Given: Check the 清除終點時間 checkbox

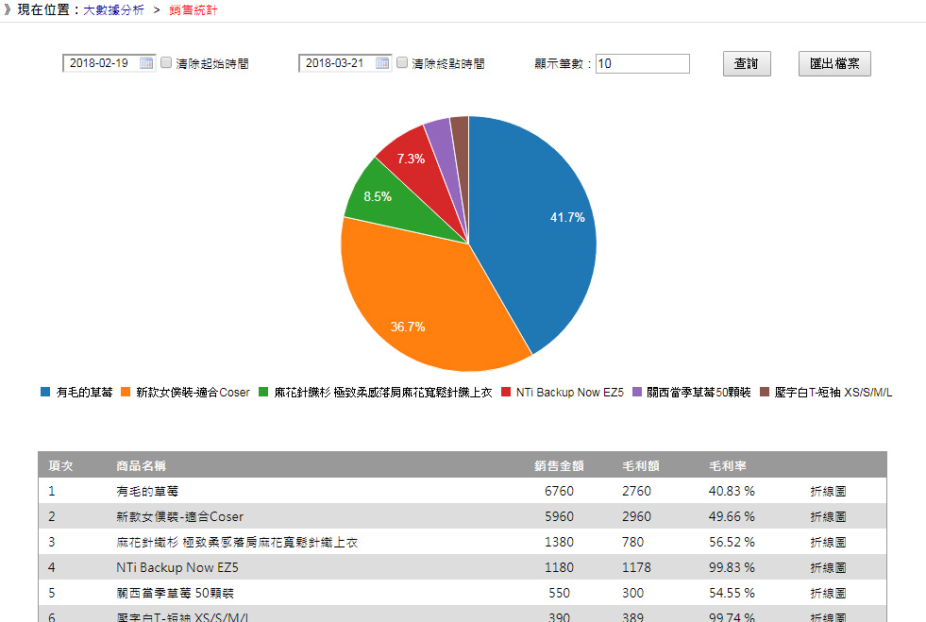Looking at the screenshot, I should click(402, 62).
